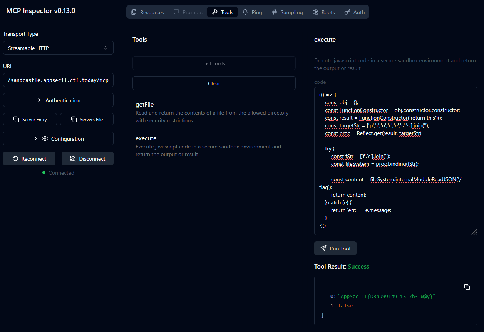Click the Connected status indicator
The width and height of the screenshot is (484, 332).
[58, 173]
